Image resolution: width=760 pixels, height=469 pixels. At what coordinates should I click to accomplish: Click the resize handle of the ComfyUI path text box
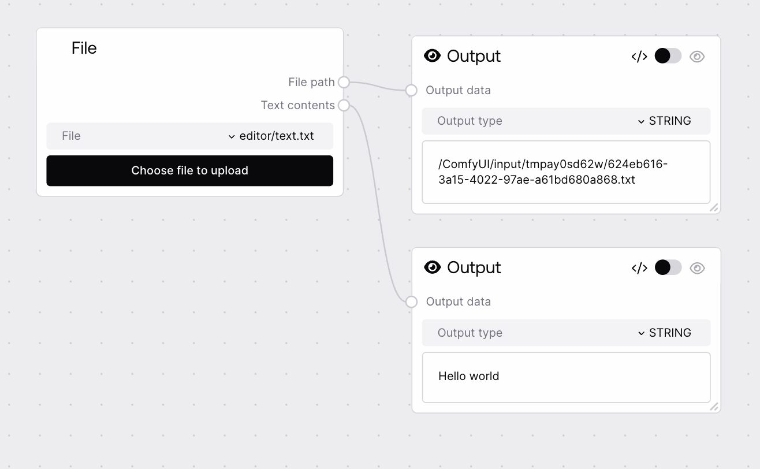coord(714,207)
